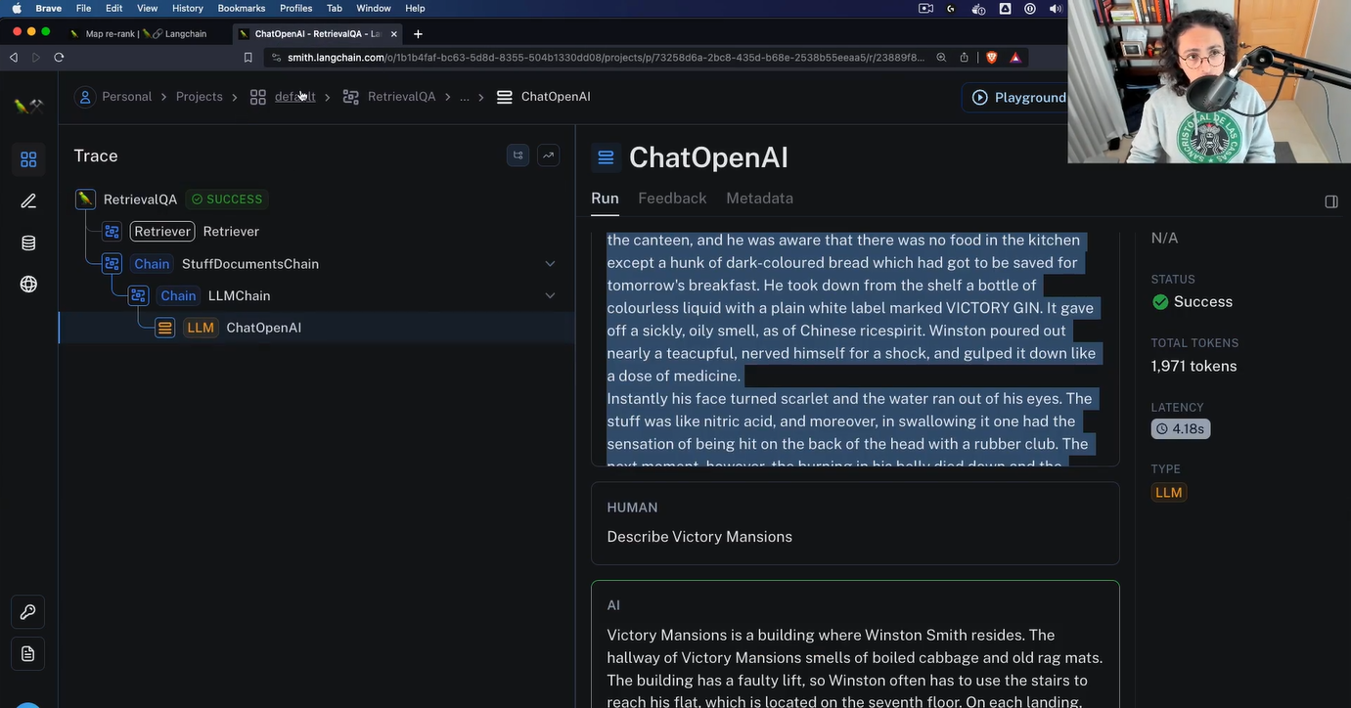
Task: Click the SUCCESS status badge
Action: (227, 199)
